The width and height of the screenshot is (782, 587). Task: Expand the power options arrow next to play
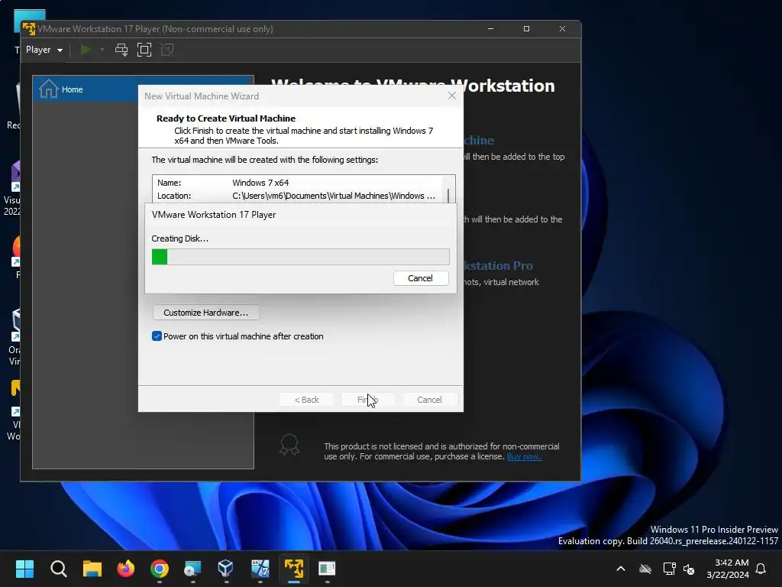click(x=102, y=50)
